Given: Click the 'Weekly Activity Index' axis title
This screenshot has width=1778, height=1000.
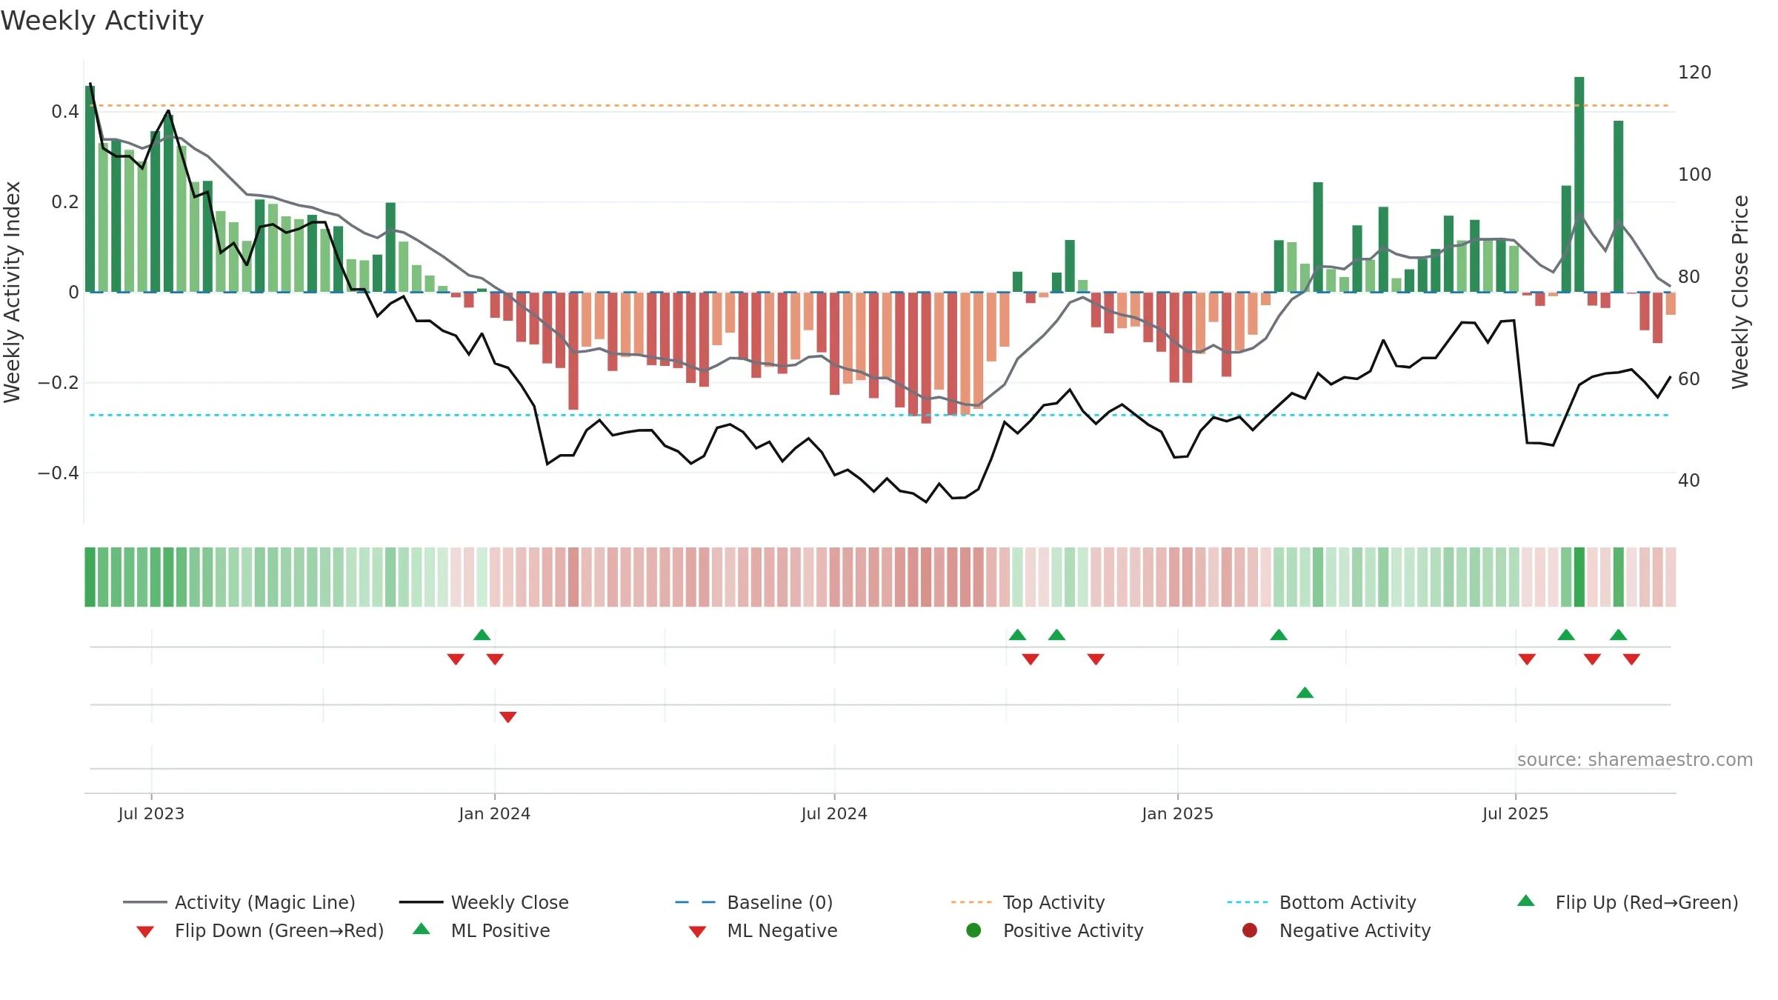Looking at the screenshot, I should point(13,292).
